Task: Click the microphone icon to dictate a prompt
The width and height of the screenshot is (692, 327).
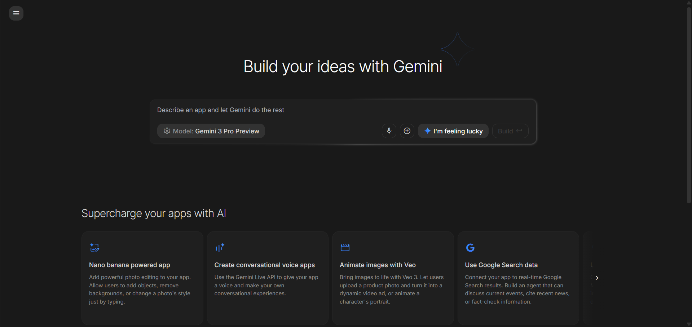Action: tap(389, 131)
